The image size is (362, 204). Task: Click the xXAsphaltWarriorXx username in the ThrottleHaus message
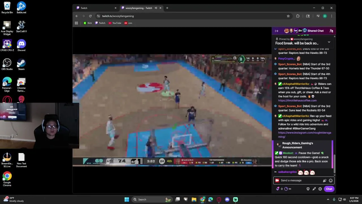[296, 84]
